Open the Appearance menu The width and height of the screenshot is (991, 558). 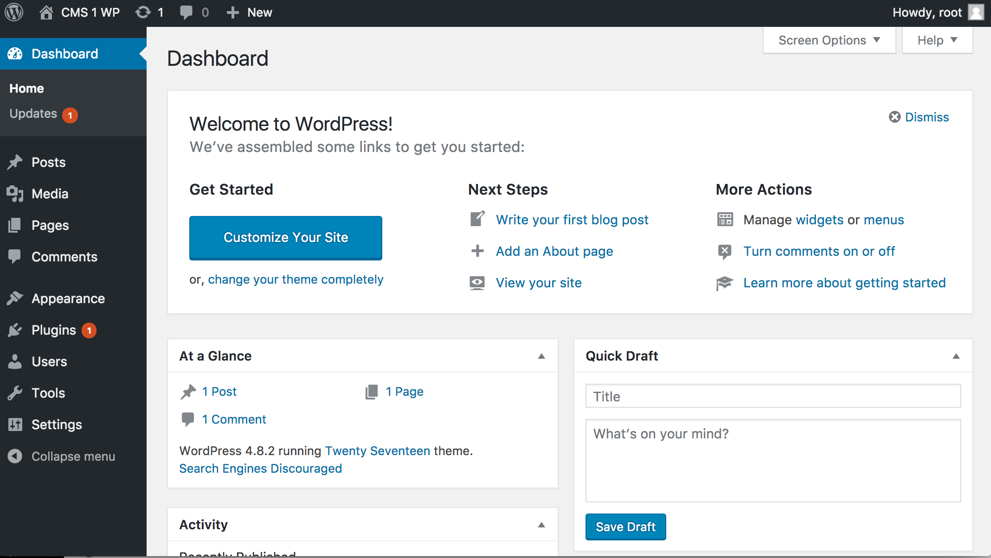pos(68,298)
